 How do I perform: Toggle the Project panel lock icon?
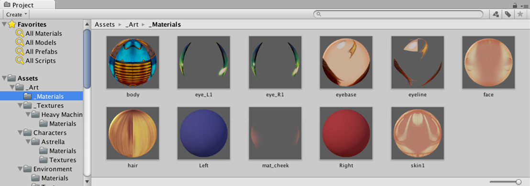pyautogui.click(x=515, y=5)
